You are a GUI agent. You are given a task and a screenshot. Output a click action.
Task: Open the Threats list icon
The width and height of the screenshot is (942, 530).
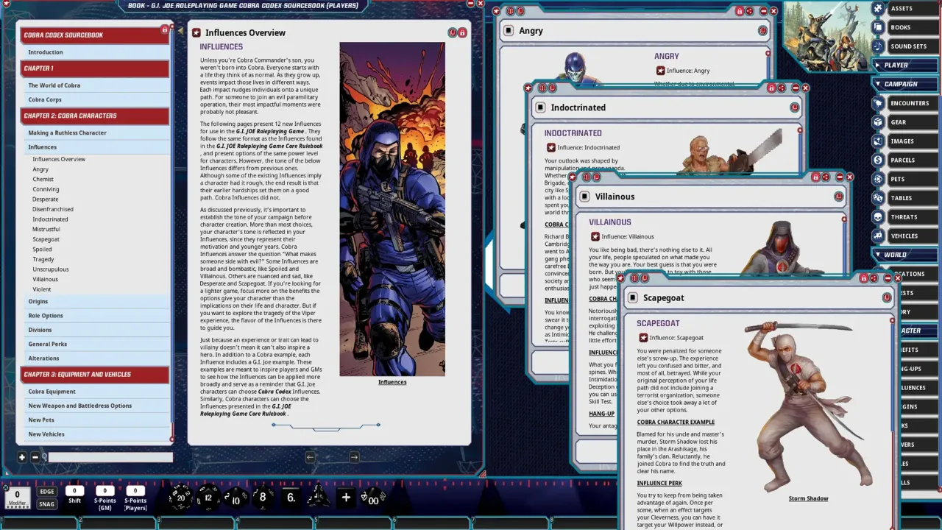878,217
